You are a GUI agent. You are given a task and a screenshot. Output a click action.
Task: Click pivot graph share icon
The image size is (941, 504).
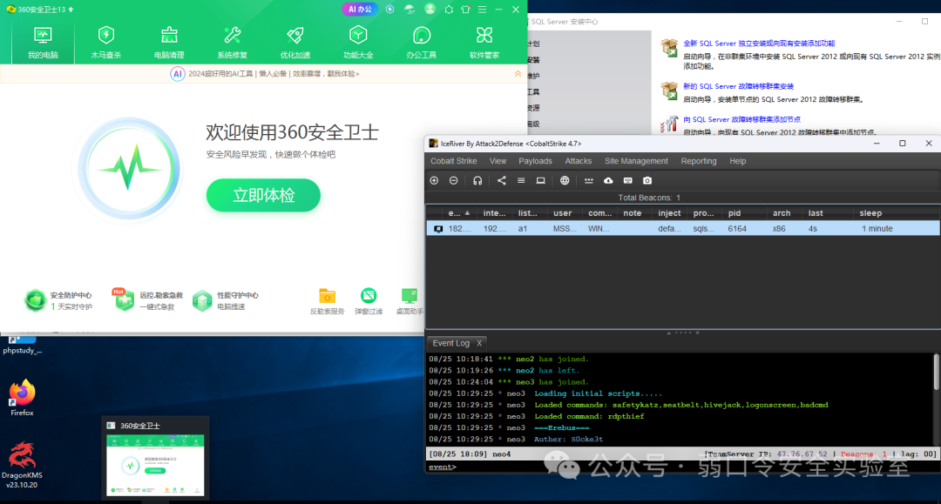click(502, 180)
